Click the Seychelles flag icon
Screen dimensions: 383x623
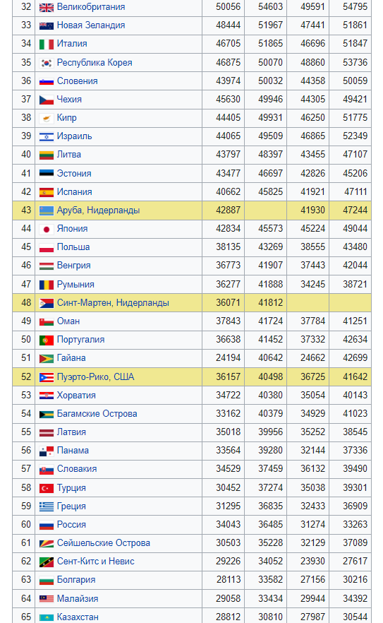tap(47, 544)
